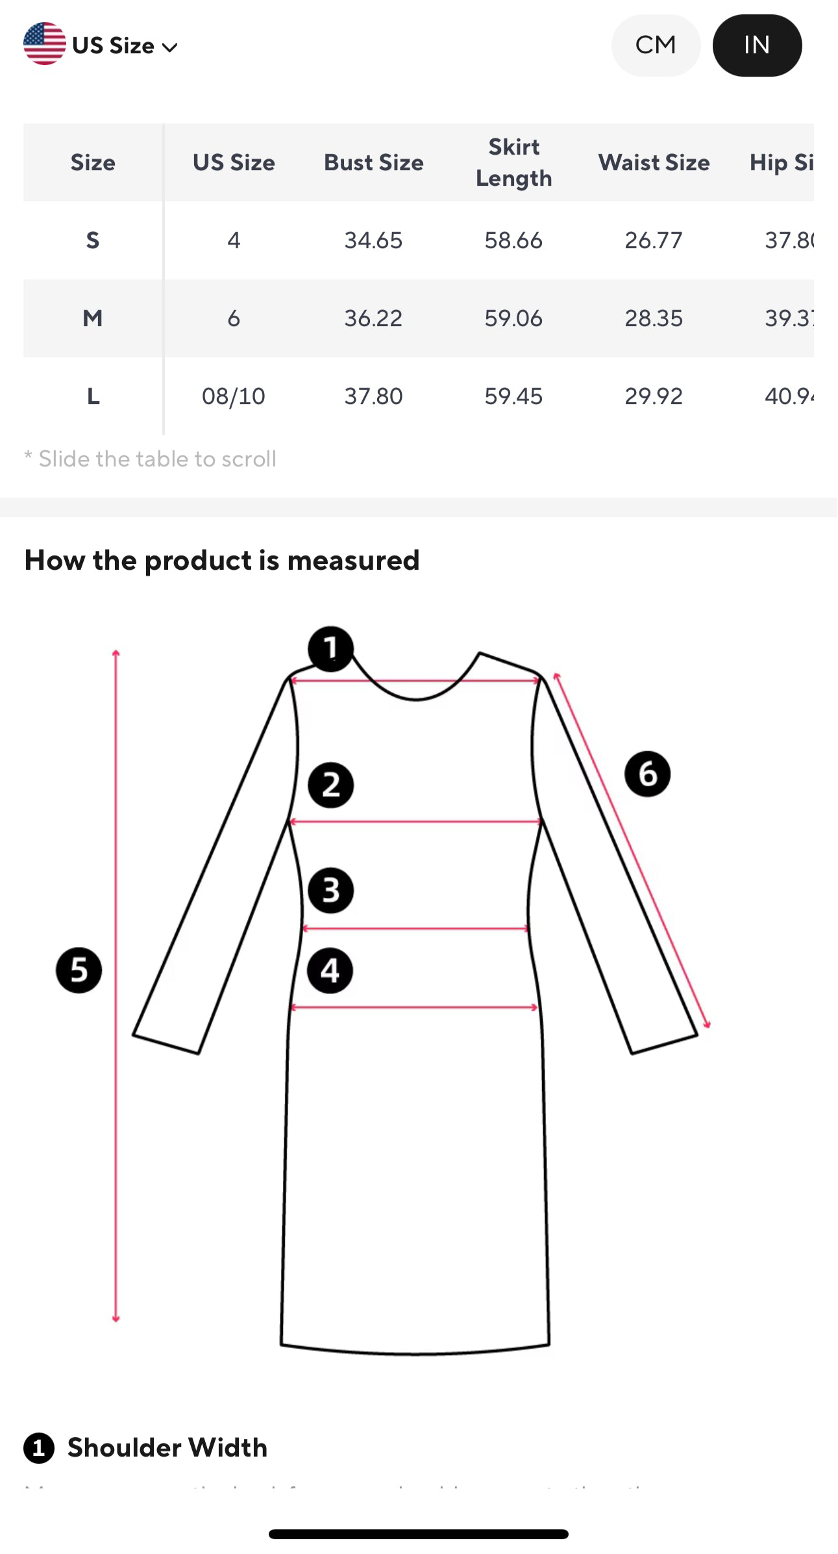Tap marker 6 sleeve measurement badge
Screen dimensions: 838x1554
(647, 774)
